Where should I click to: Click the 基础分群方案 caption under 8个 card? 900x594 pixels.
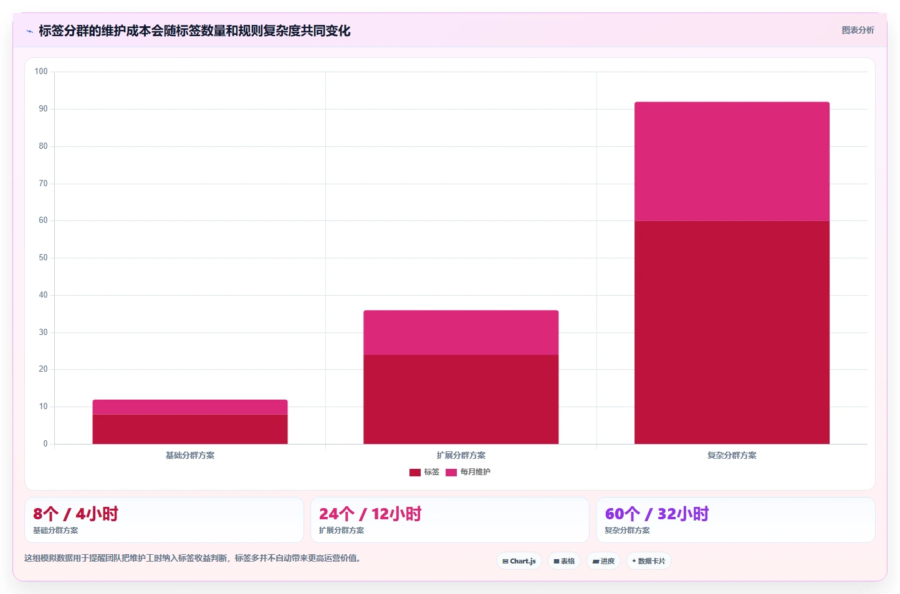click(x=55, y=530)
